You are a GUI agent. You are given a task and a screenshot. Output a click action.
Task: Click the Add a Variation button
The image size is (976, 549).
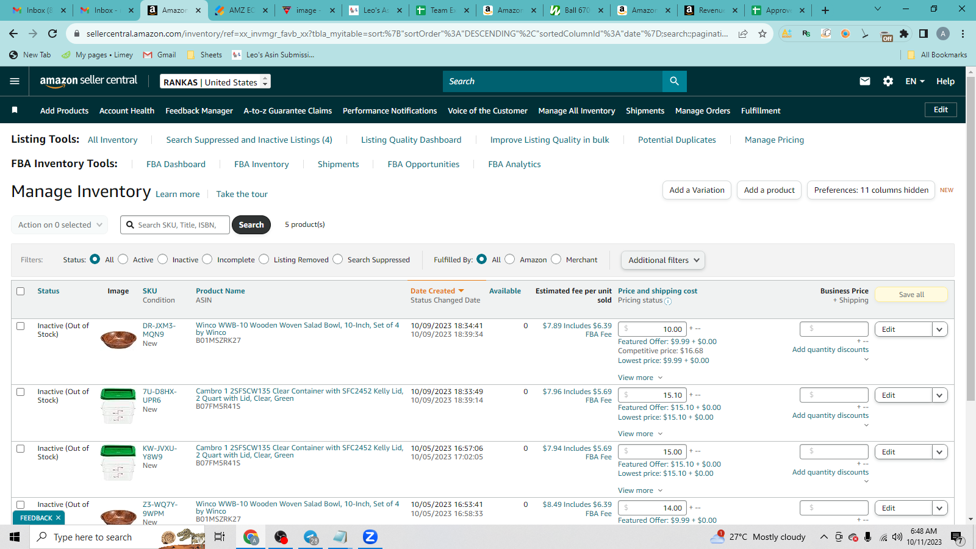coord(697,190)
